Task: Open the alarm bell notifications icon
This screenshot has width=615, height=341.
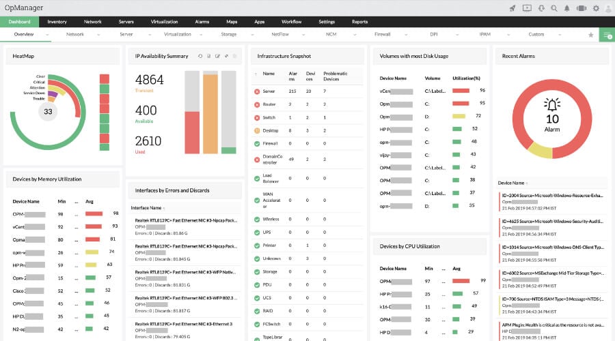Action: [x=566, y=8]
